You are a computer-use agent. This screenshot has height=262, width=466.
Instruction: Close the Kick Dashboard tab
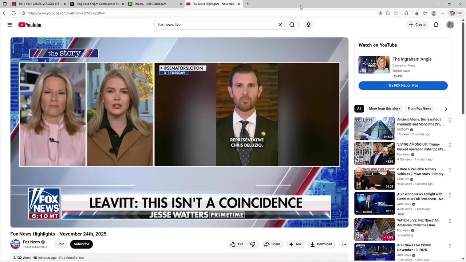coord(181,4)
